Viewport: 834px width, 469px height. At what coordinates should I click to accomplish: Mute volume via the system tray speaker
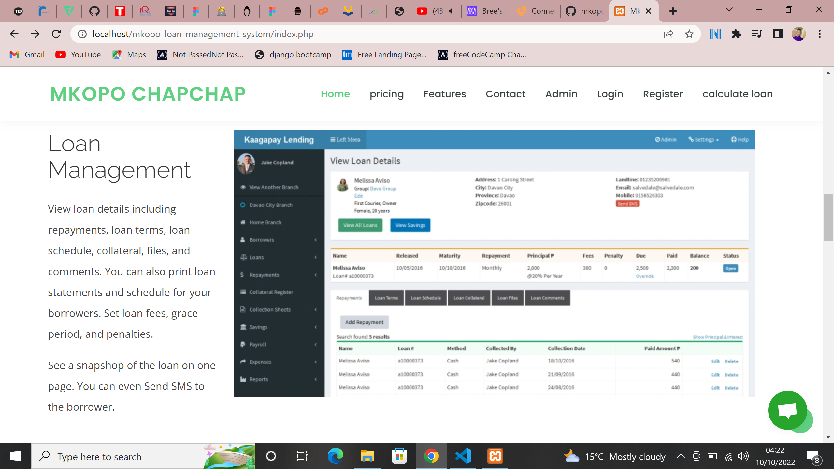pos(744,457)
